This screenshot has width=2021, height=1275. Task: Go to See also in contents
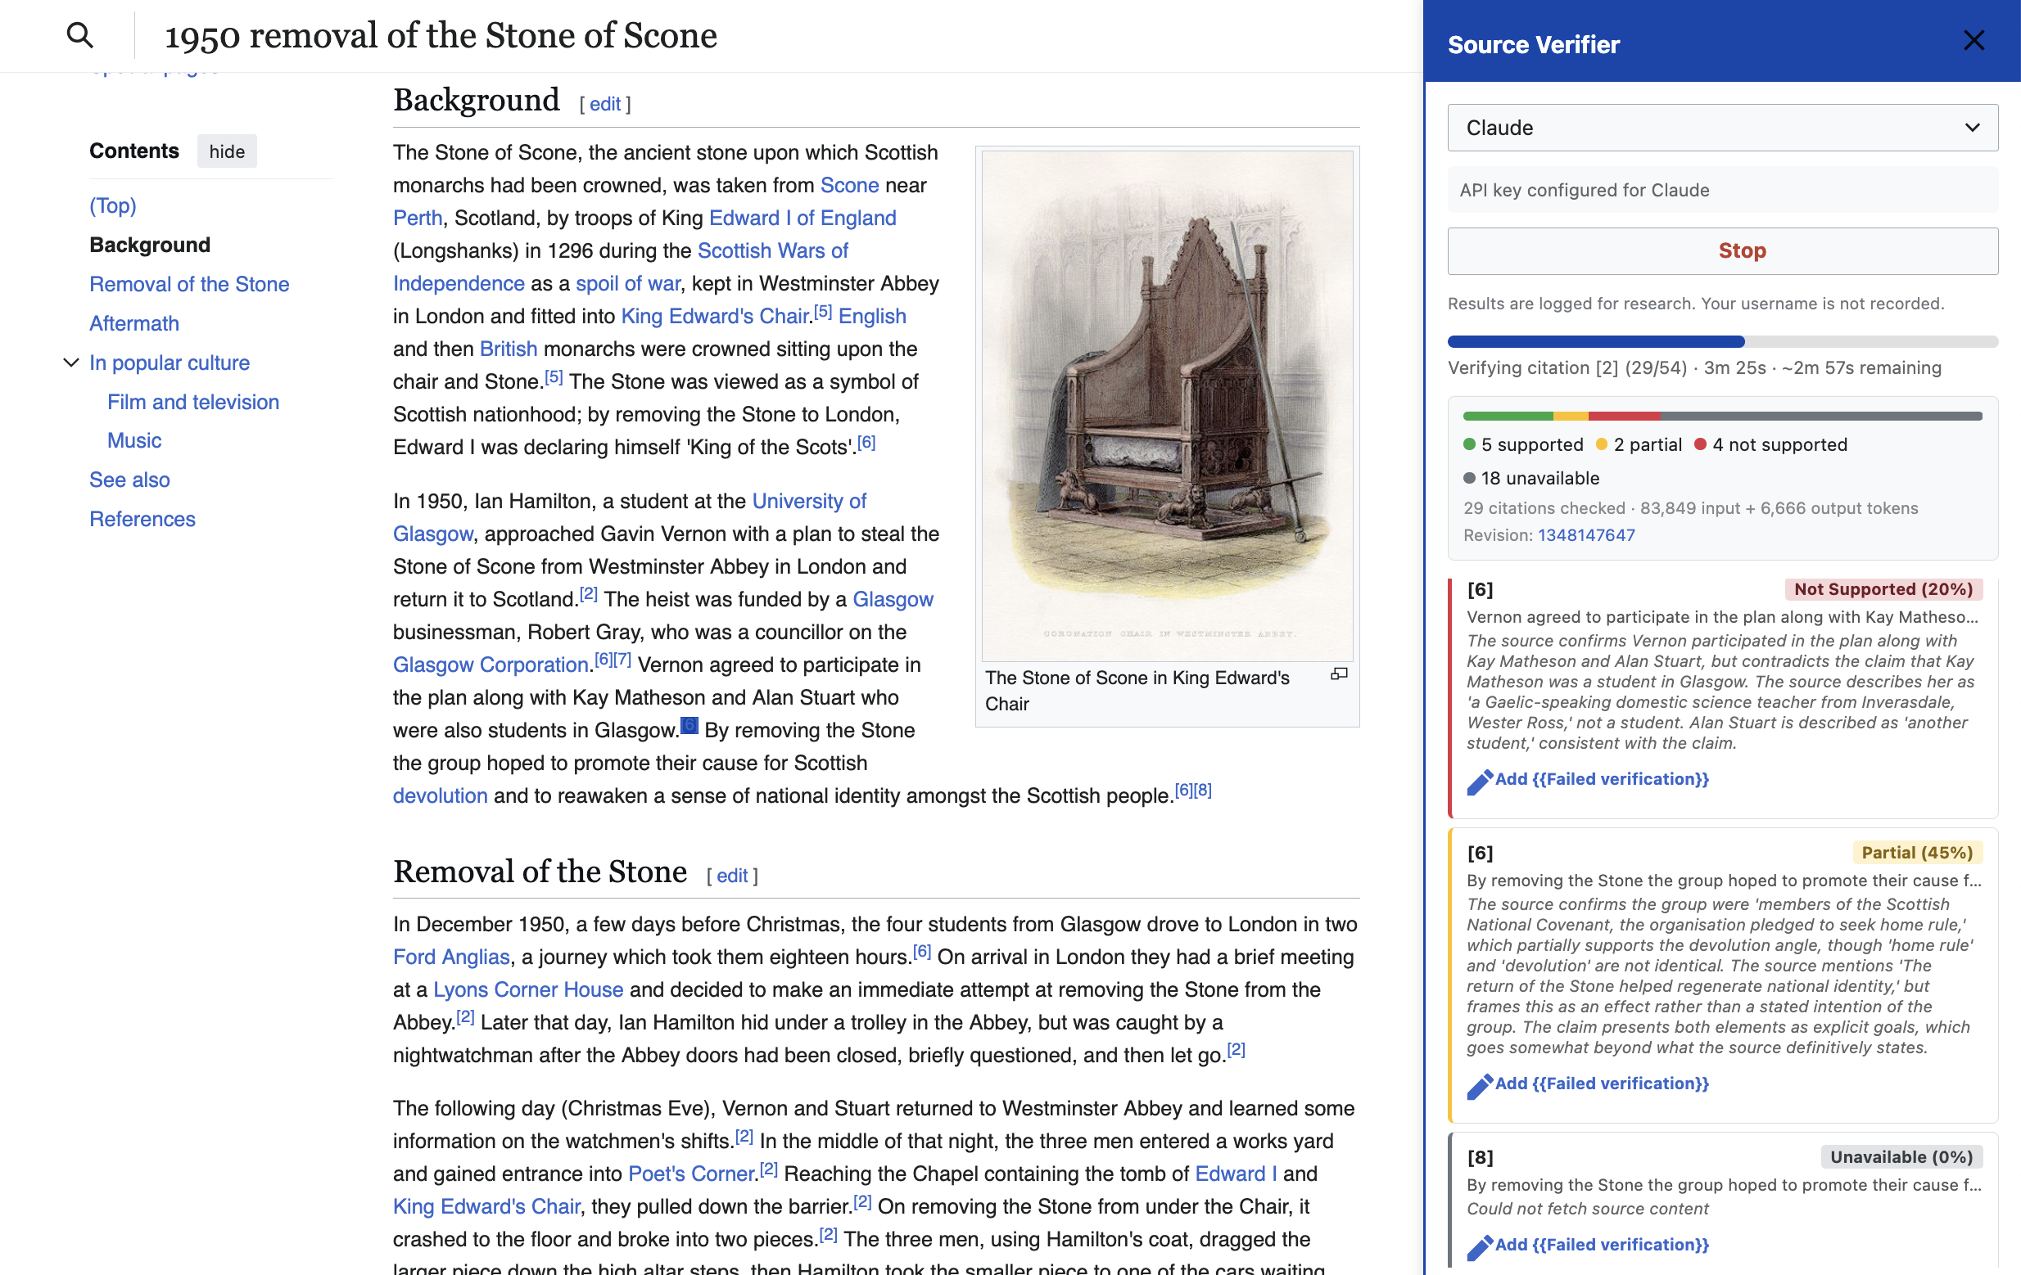129,480
